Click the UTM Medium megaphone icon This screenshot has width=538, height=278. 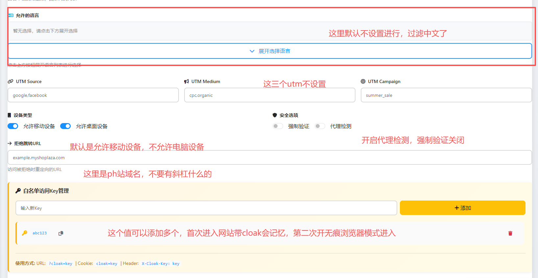click(186, 81)
